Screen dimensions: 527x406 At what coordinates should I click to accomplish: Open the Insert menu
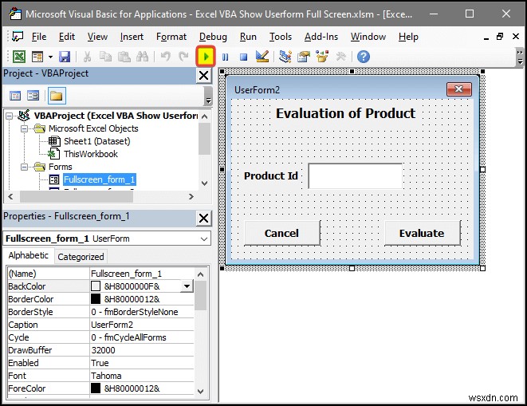[132, 37]
